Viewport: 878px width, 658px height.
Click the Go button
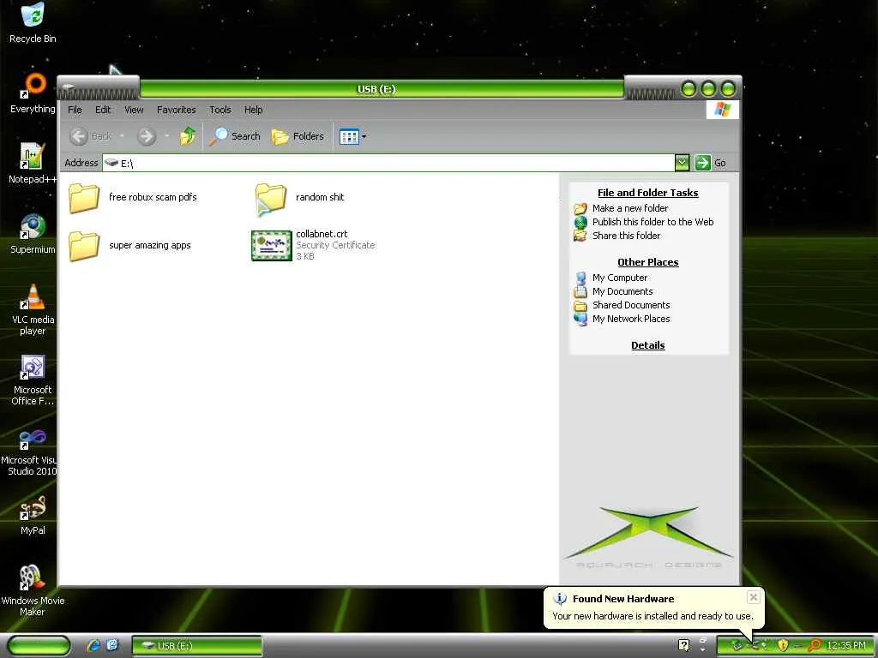click(710, 163)
